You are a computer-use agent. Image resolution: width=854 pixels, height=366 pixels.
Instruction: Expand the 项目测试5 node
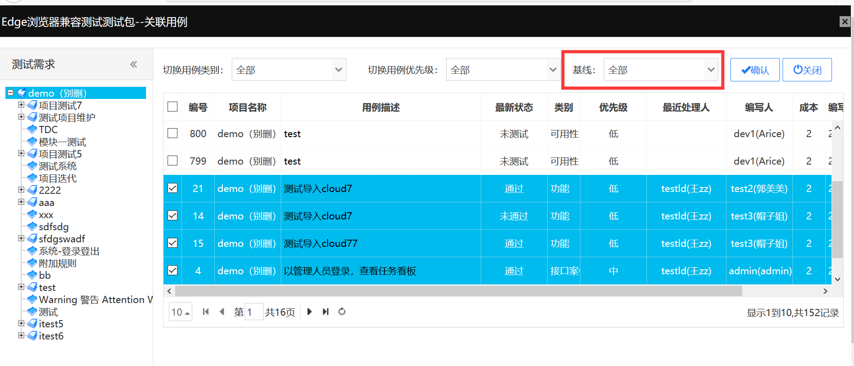tap(21, 153)
